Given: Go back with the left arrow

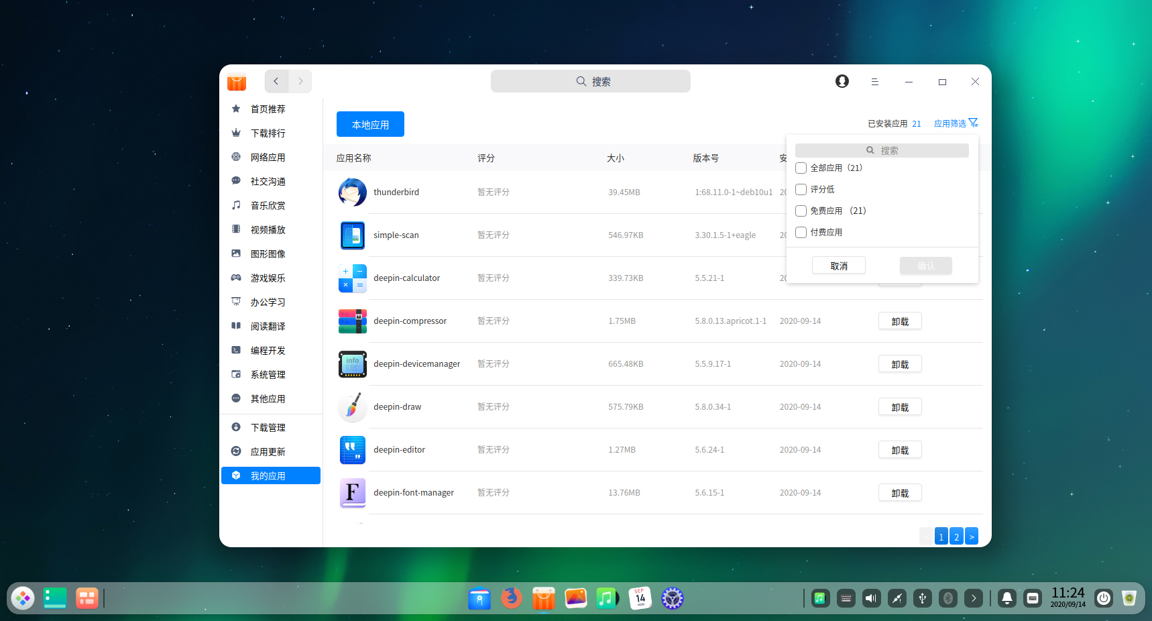Looking at the screenshot, I should 276,81.
